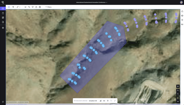Open the alerts panel on right sidebar
Screen dimensions: 184x105
[182, 11]
